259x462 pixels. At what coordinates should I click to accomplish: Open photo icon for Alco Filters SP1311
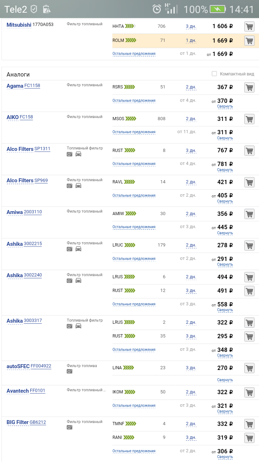[x=69, y=154]
